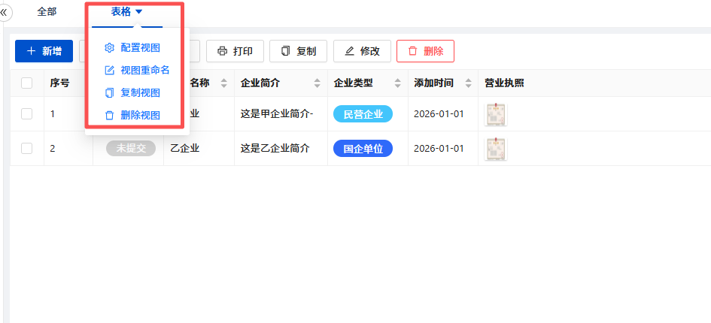The width and height of the screenshot is (711, 323).
Task: Click the red 删除 button
Action: [x=425, y=51]
